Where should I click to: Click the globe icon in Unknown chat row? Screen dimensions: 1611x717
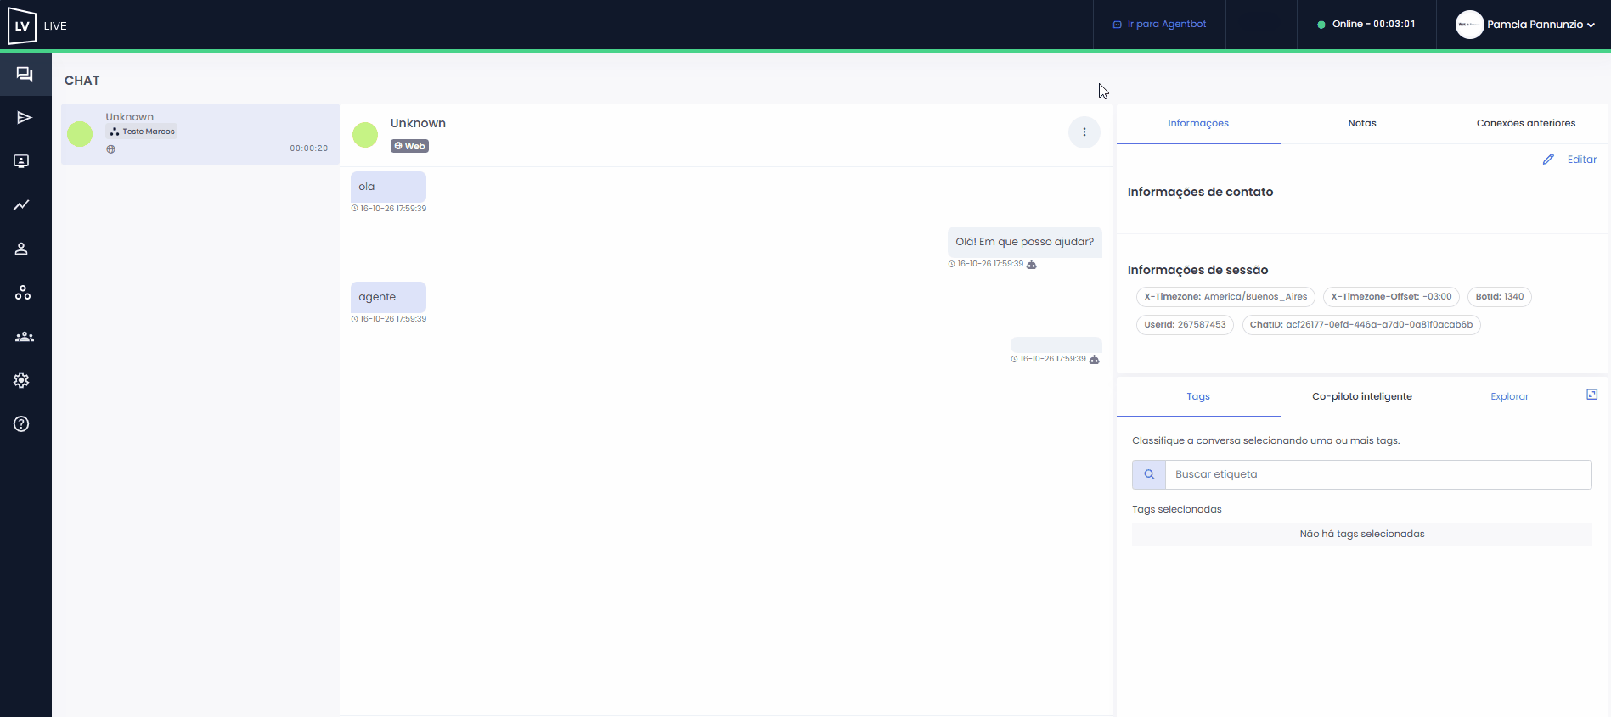tap(110, 149)
